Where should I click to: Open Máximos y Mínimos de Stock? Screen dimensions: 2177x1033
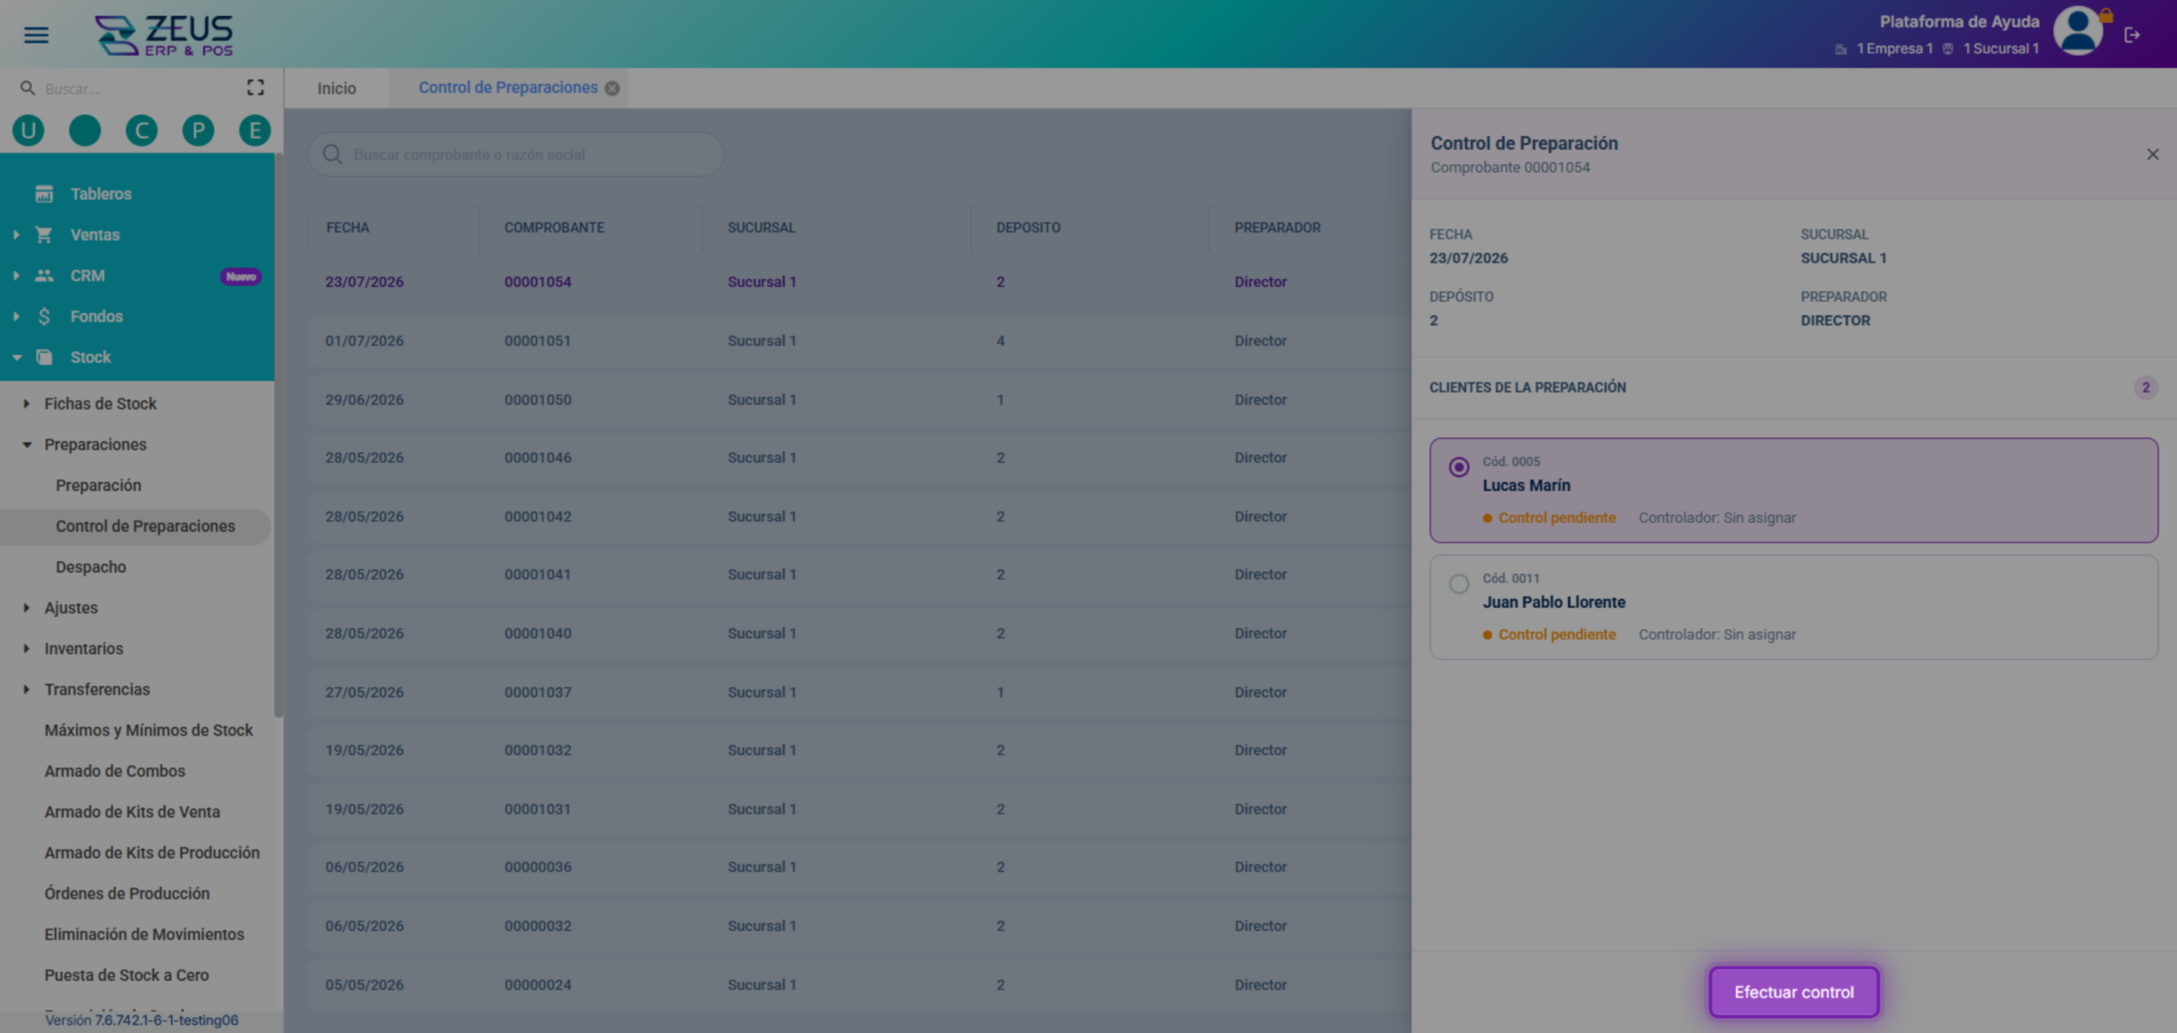[x=149, y=730]
